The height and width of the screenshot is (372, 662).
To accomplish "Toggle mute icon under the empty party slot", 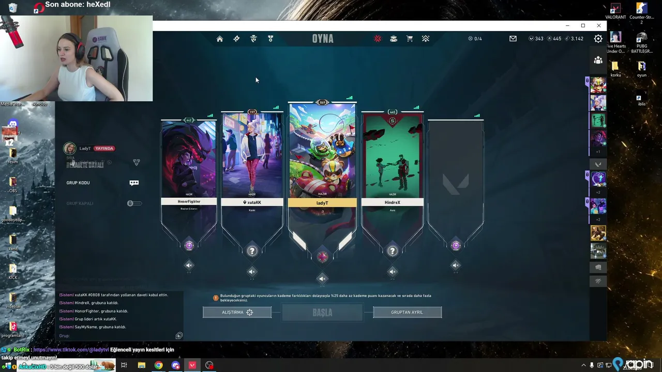I will tap(456, 266).
